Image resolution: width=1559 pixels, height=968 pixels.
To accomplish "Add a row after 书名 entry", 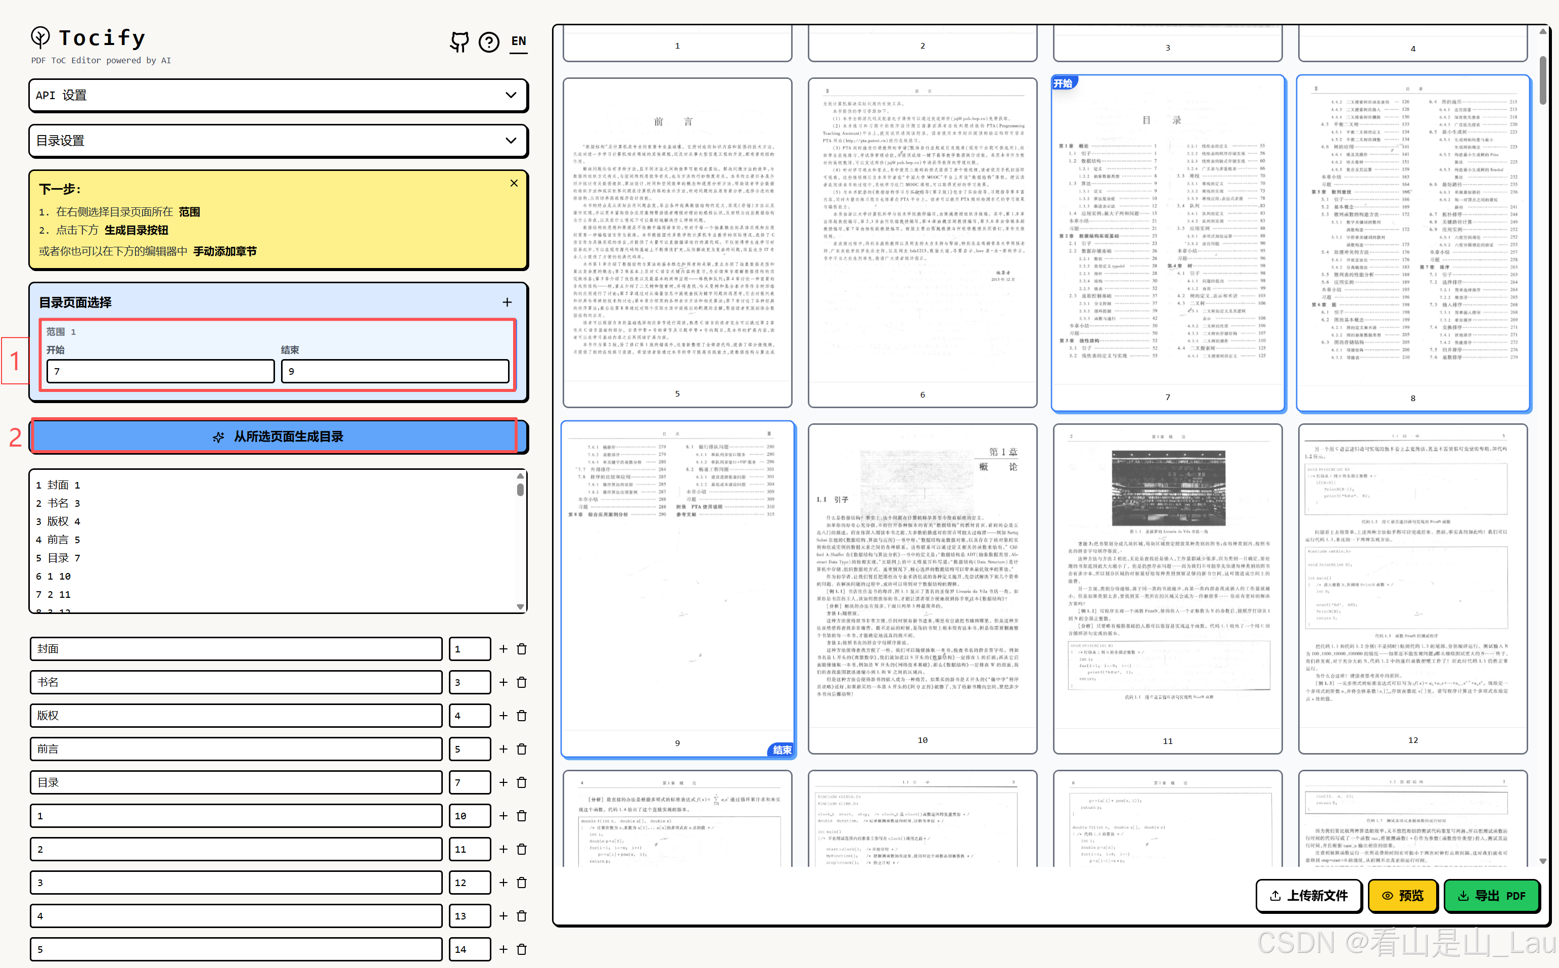I will (503, 682).
